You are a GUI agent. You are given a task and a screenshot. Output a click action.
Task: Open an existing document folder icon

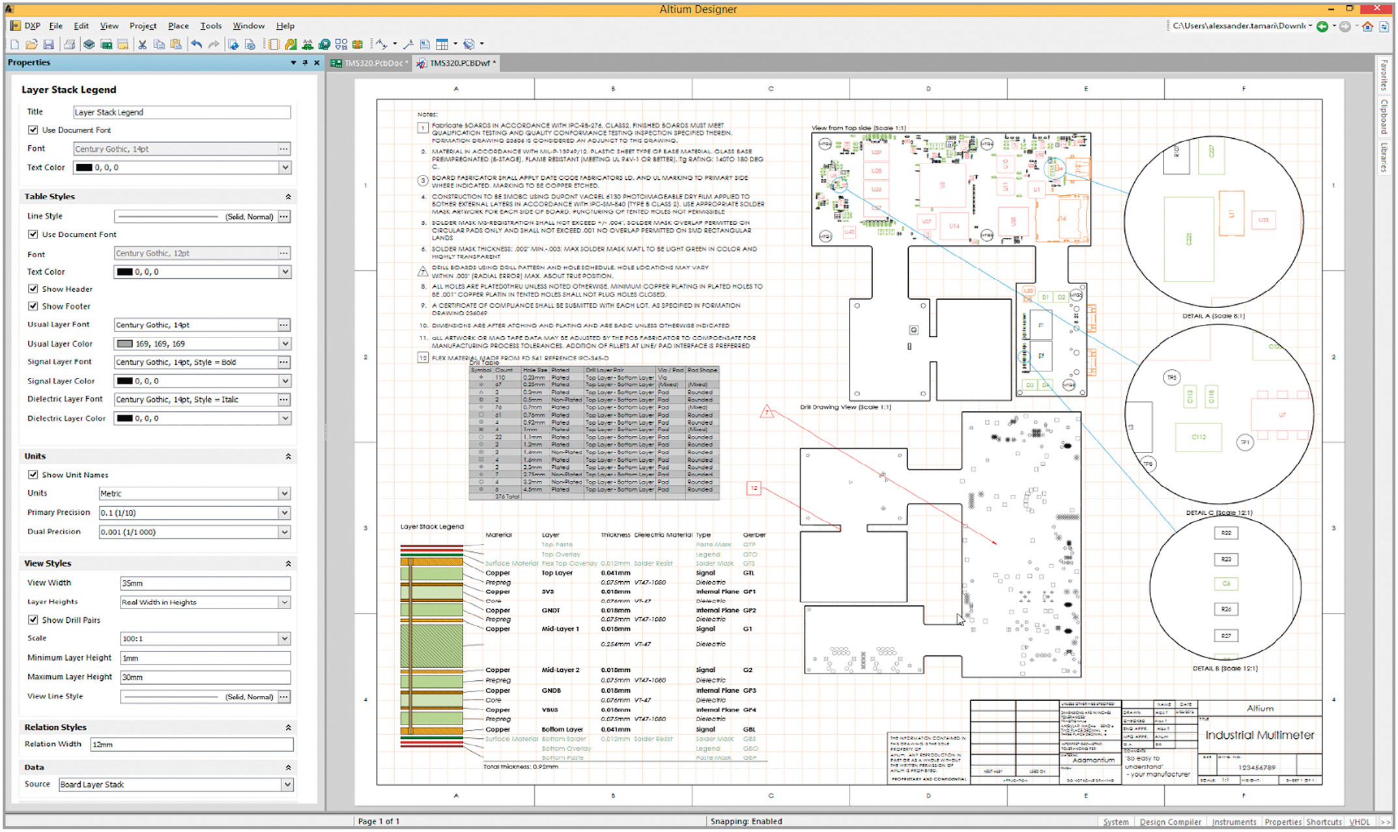click(31, 44)
